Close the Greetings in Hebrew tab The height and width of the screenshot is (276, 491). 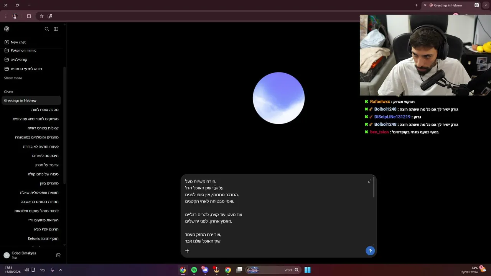[425, 5]
